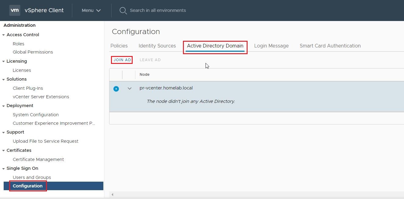Open Certificate Management
Screen dimensions: 404x199
38,159
